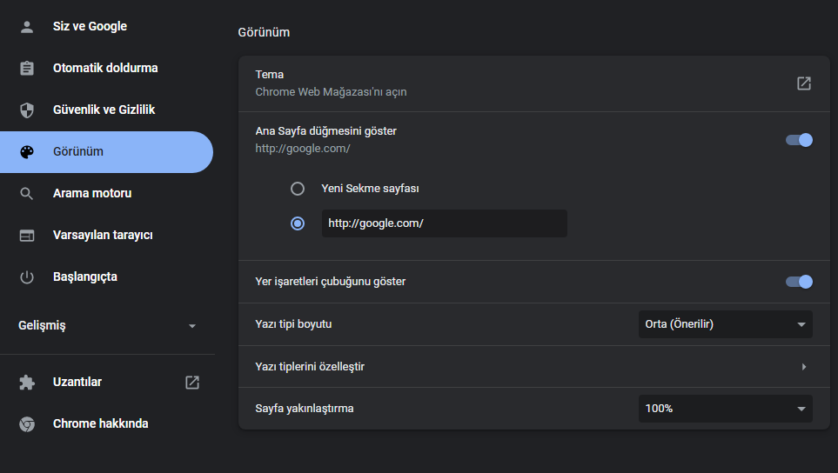Click the Yazı tiplerini özelleştir label
The image size is (838, 473).
(x=310, y=367)
